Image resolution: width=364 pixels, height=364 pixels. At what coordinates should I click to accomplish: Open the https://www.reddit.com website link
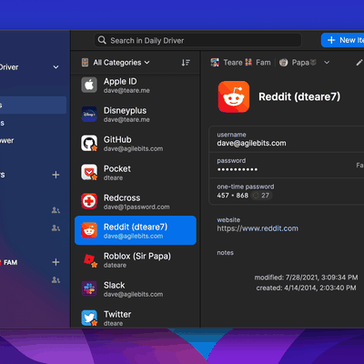tap(258, 228)
